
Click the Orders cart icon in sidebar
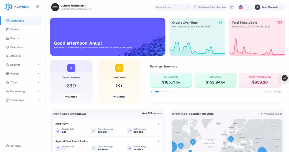coord(7,30)
